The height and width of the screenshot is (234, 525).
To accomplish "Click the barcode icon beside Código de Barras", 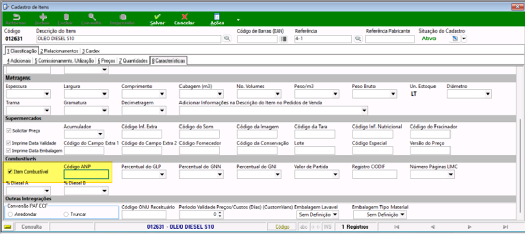I will pos(284,39).
